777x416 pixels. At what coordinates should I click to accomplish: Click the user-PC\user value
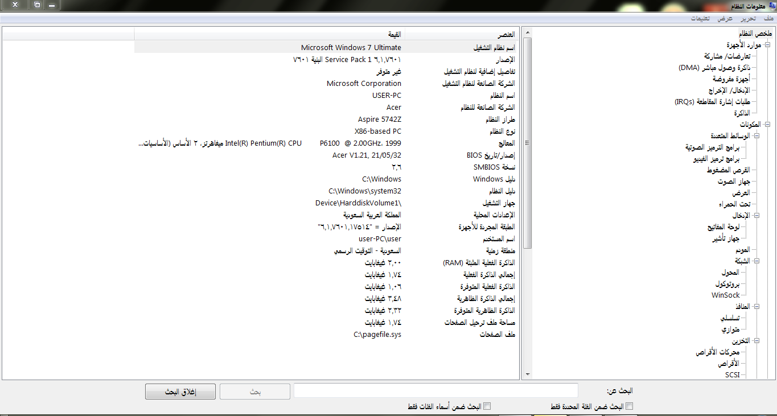pyautogui.click(x=380, y=239)
